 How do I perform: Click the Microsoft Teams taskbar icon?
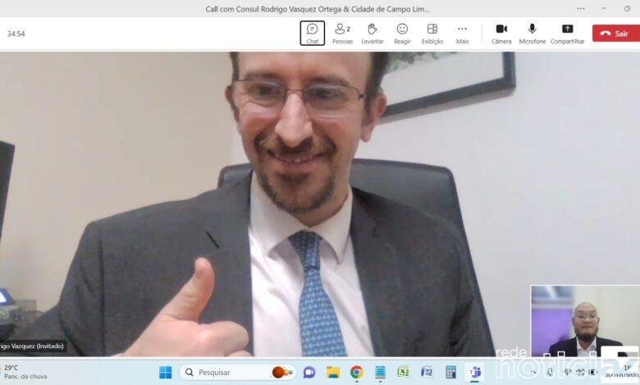pyautogui.click(x=474, y=372)
